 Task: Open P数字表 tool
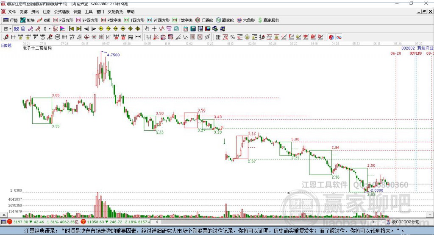111,20
